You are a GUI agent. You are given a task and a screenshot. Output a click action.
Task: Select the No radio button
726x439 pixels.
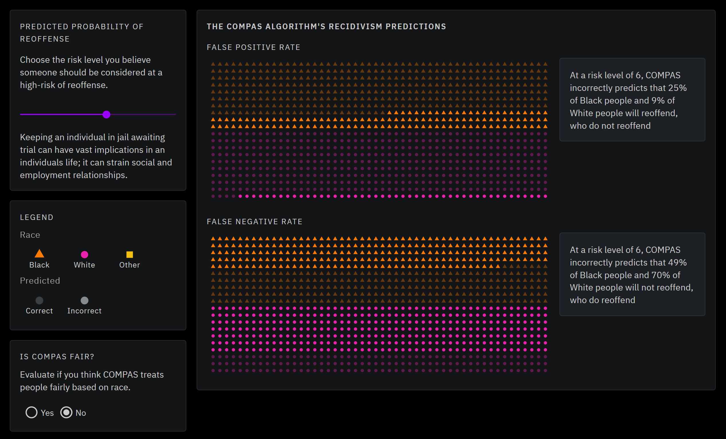click(66, 412)
